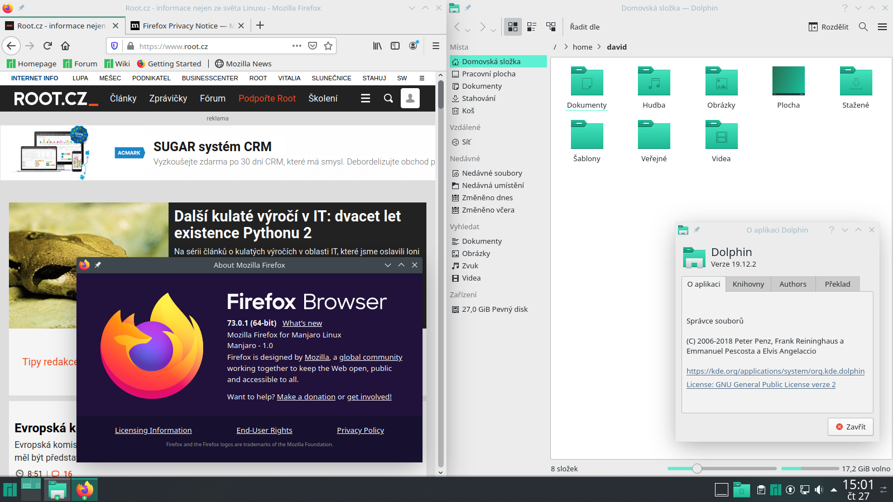Click Dolphin back arrow
Screen dimensions: 893x502
[x=457, y=27]
